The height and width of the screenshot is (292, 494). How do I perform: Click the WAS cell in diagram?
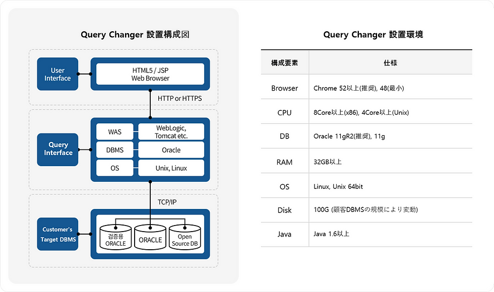(x=115, y=132)
